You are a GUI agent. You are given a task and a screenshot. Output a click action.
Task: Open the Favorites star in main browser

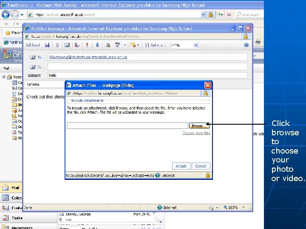coord(8,33)
